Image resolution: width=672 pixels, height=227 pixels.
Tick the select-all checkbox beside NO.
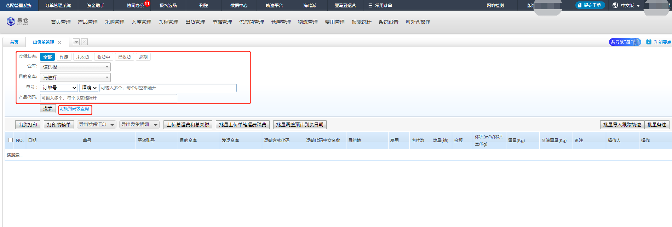[10, 140]
